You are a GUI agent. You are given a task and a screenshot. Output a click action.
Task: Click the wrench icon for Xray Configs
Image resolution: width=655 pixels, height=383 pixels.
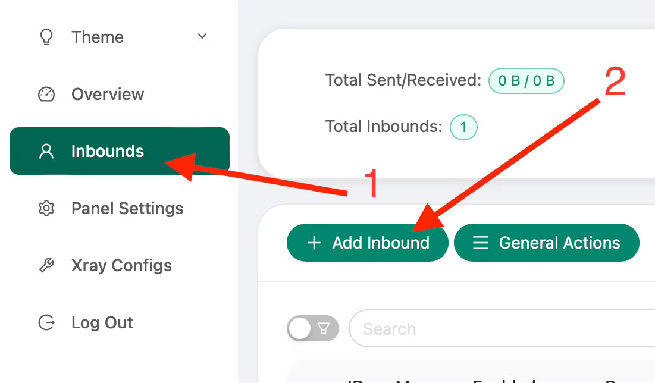pos(46,265)
